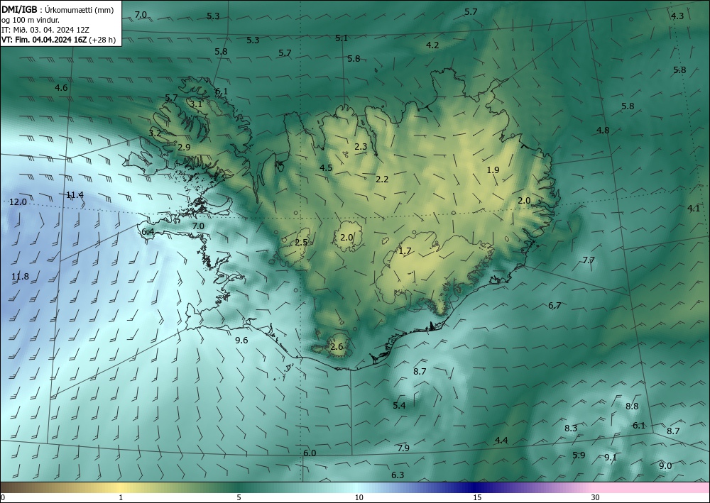The width and height of the screenshot is (710, 503).
Task: Click the value '9.0' in the southeast corner
Action: (665, 466)
